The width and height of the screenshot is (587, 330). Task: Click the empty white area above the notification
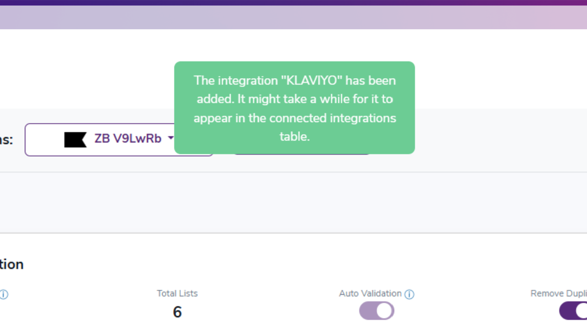pos(293,45)
